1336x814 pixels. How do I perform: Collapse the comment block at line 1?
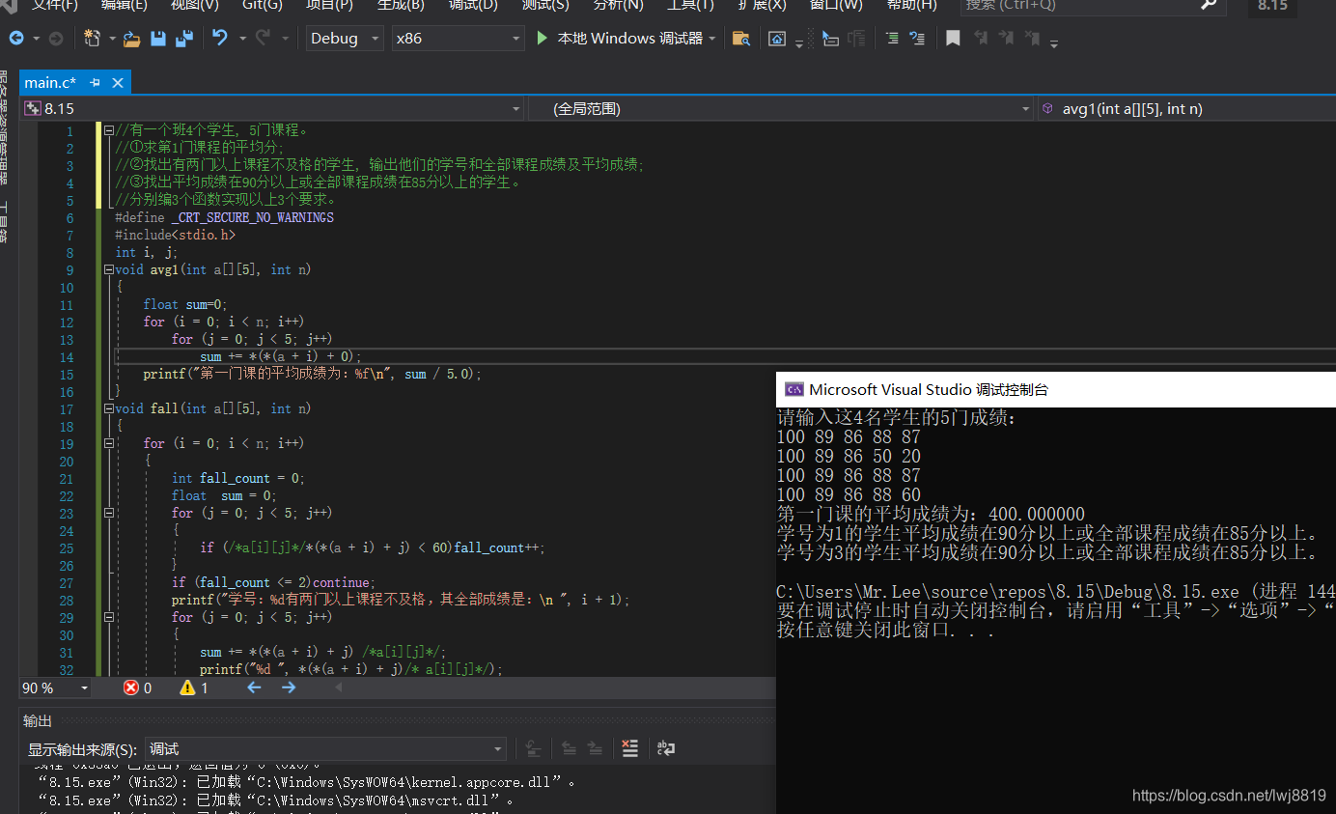pos(109,130)
